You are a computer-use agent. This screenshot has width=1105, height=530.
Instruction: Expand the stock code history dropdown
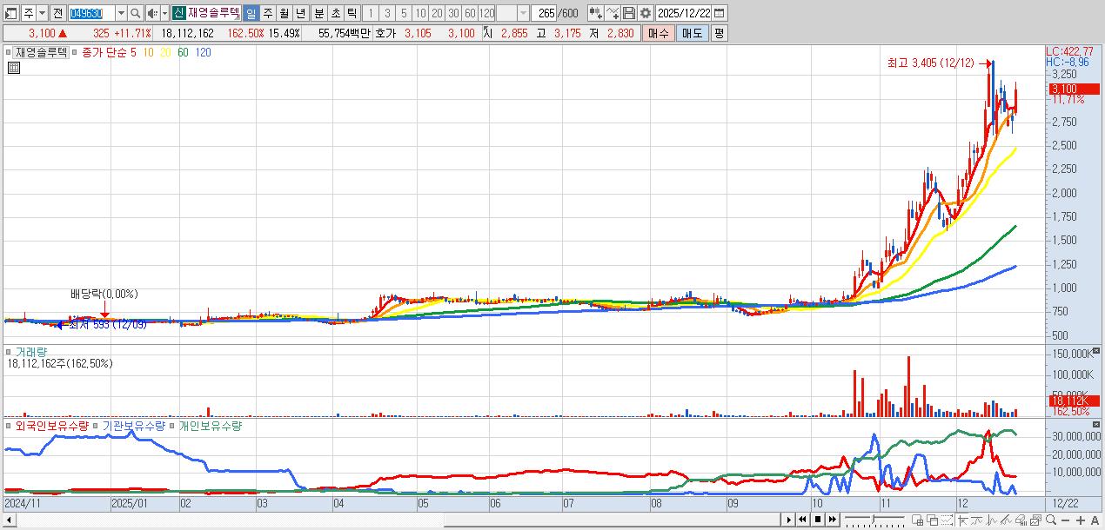[121, 13]
